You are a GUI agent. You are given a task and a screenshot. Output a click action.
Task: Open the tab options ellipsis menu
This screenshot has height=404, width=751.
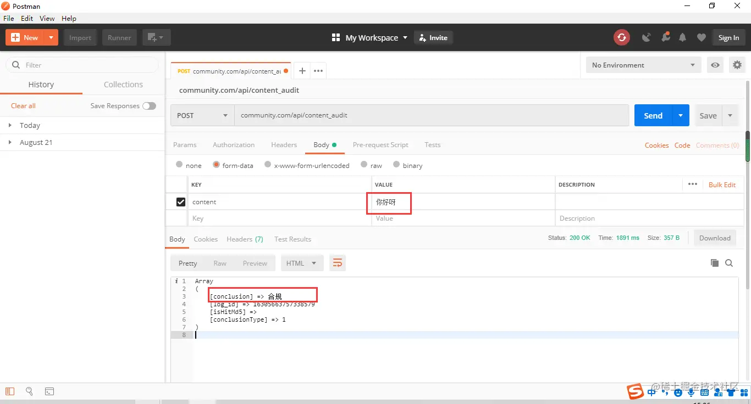[318, 71]
